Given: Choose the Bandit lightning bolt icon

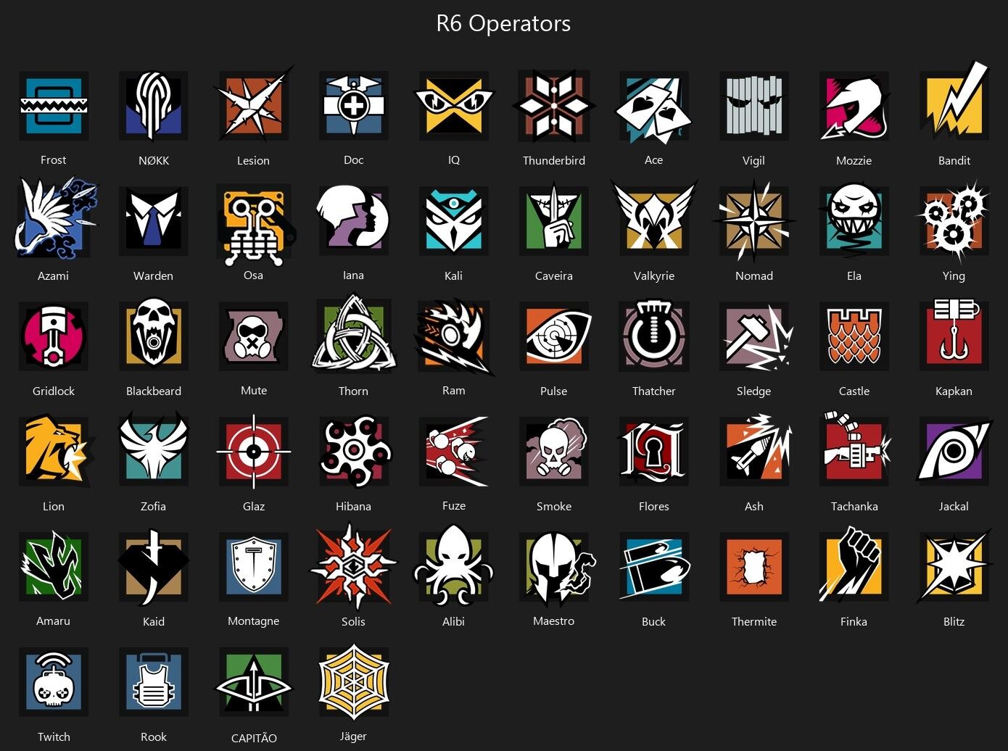Looking at the screenshot, I should [954, 104].
